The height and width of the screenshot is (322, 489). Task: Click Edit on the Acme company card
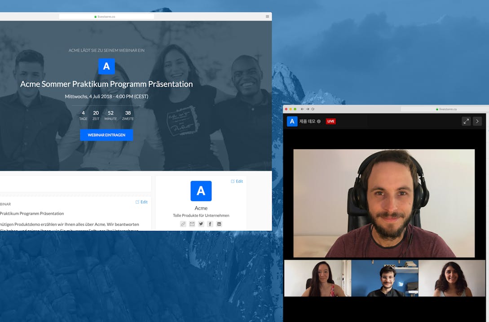pyautogui.click(x=237, y=181)
